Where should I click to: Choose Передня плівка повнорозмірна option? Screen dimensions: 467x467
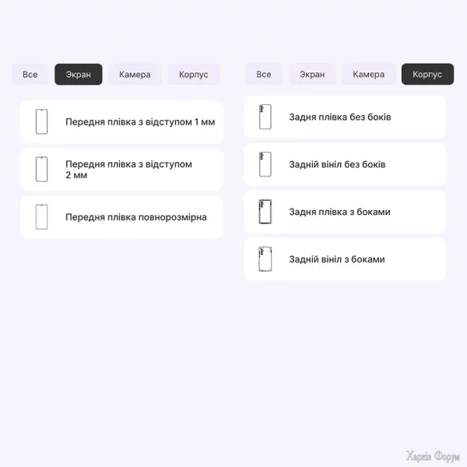point(136,217)
